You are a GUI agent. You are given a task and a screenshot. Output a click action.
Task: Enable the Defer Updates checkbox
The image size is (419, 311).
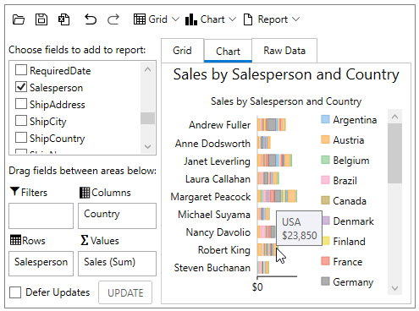(x=15, y=292)
